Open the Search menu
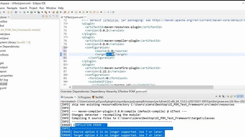The height and width of the screenshot is (137, 245). (x=23, y=8)
